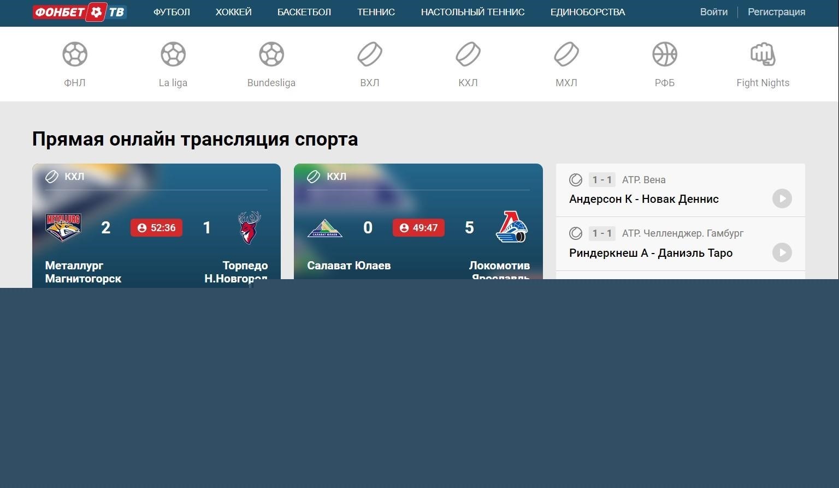Click Металлург Магнитогорск team logo
This screenshot has height=488, width=839.
[x=63, y=227]
